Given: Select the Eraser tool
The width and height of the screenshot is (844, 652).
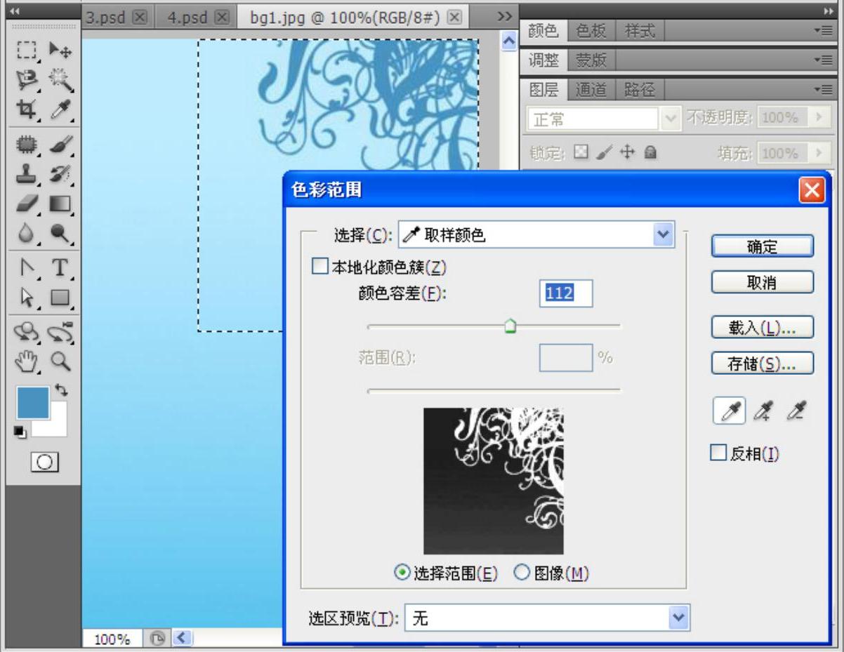Looking at the screenshot, I should click(27, 204).
